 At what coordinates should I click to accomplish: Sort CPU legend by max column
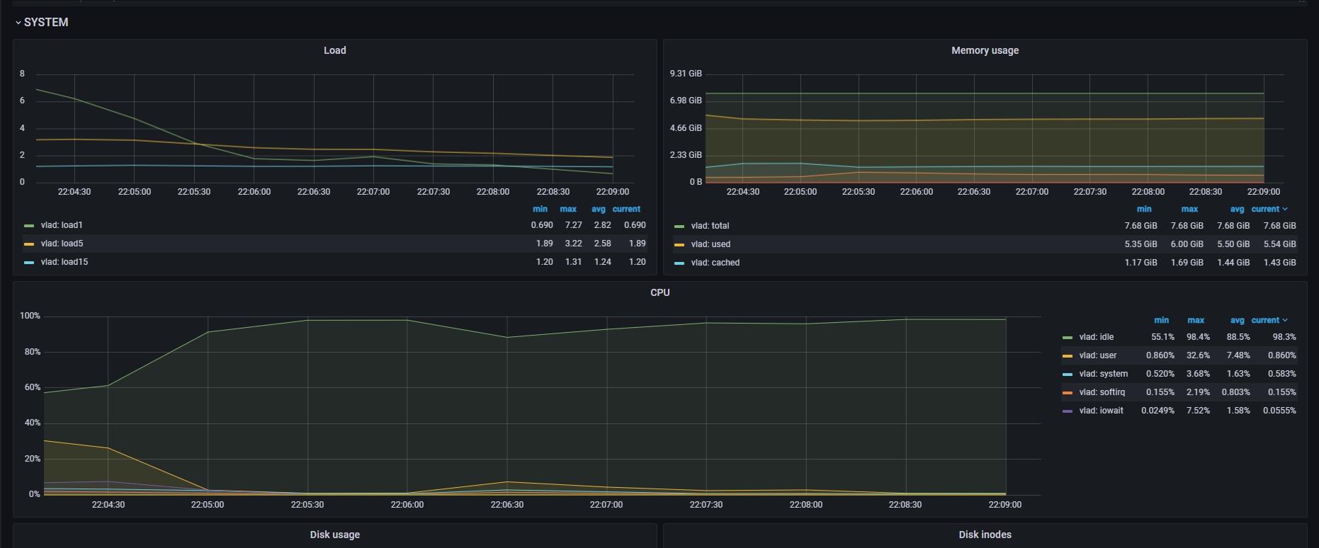click(1196, 320)
